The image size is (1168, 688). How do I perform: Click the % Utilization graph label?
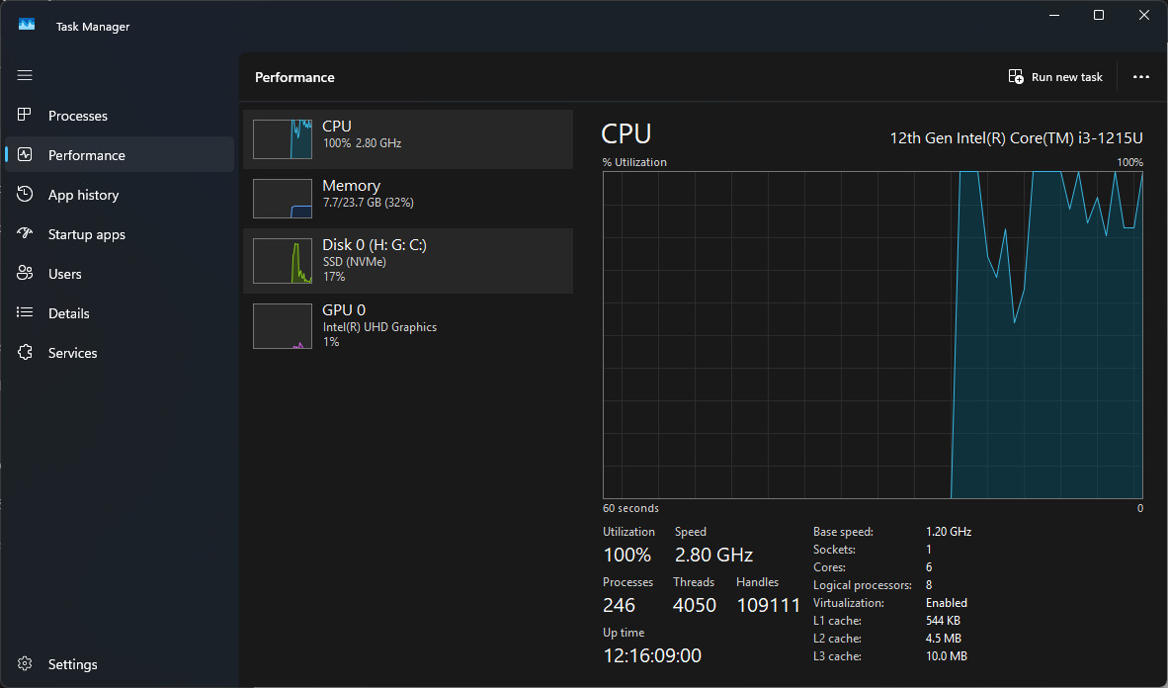pos(634,162)
